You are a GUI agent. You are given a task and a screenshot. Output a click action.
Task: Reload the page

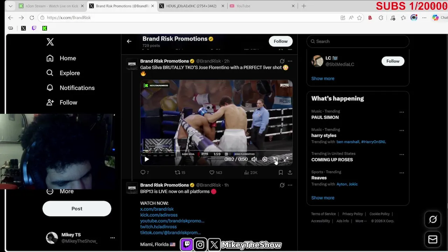pos(32,17)
